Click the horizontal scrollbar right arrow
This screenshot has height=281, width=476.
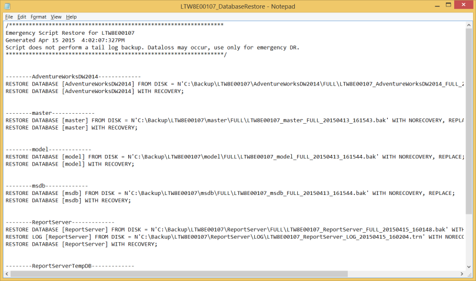[462, 274]
